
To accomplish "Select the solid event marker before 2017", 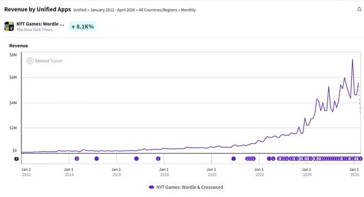I will pos(136,159).
